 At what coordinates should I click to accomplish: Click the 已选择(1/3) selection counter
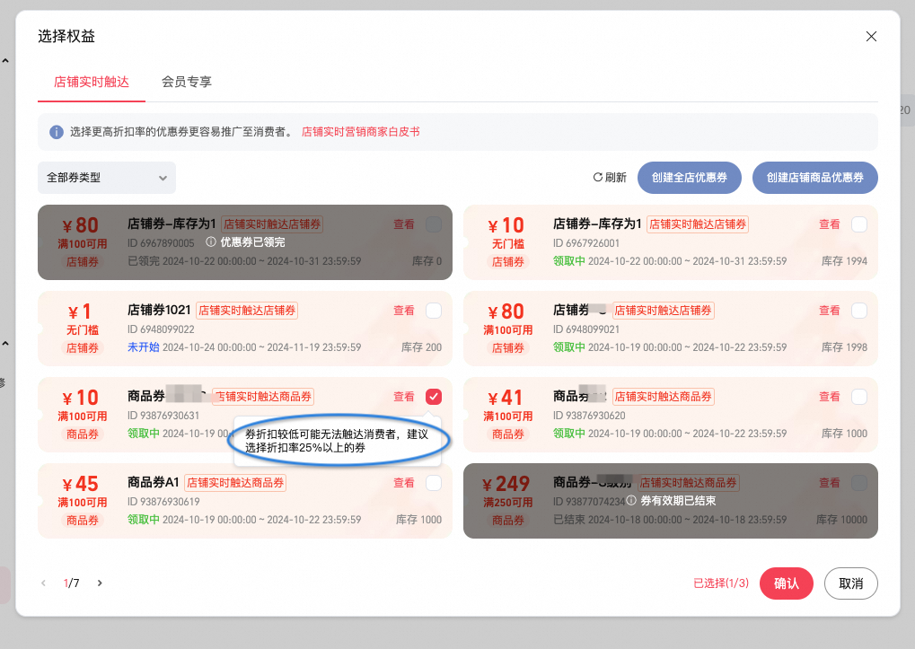tap(721, 583)
